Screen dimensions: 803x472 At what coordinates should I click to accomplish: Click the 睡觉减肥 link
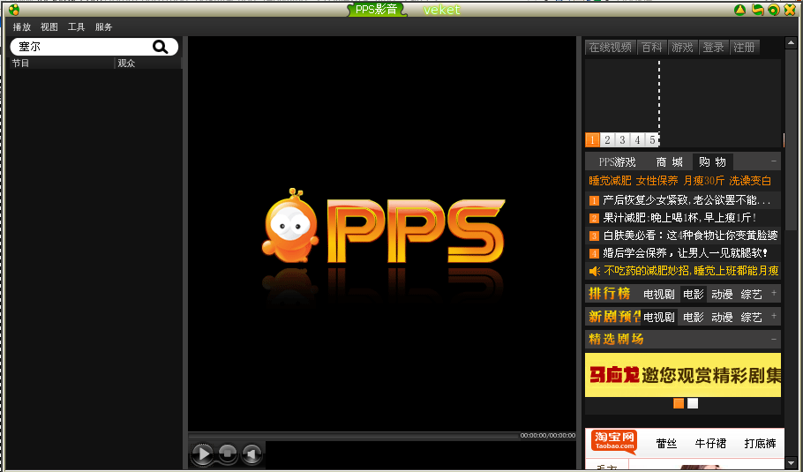tap(610, 181)
